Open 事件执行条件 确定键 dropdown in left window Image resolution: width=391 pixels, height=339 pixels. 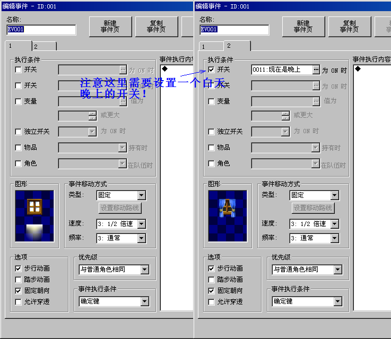(114, 301)
